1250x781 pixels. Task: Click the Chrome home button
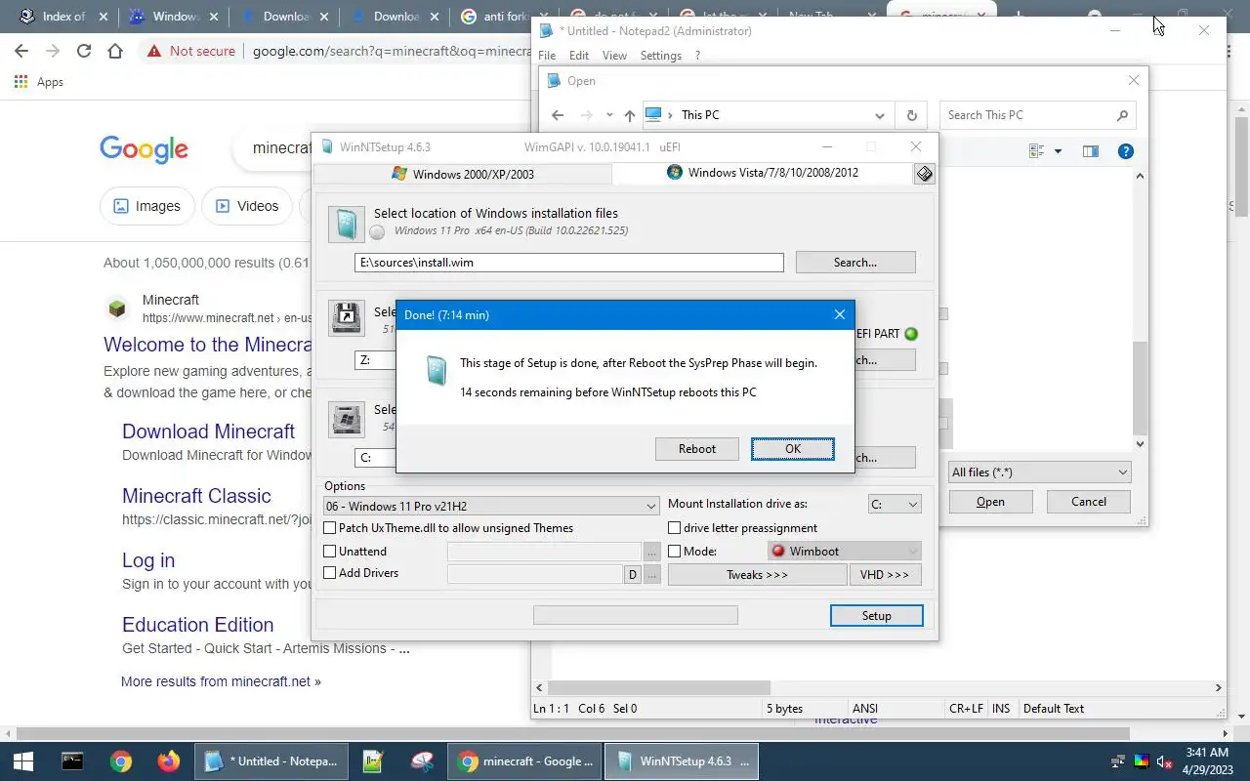click(115, 51)
